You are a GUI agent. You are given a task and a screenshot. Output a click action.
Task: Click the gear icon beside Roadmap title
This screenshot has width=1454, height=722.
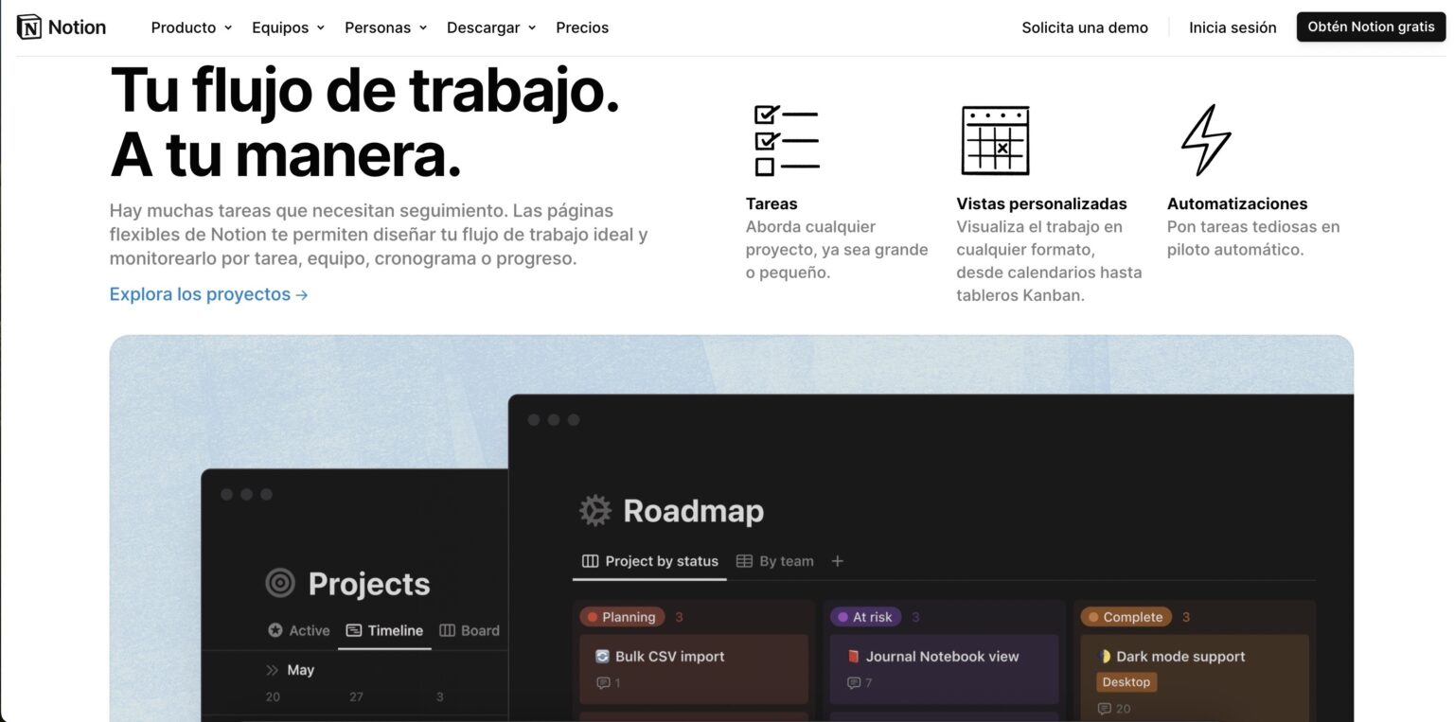tap(594, 510)
